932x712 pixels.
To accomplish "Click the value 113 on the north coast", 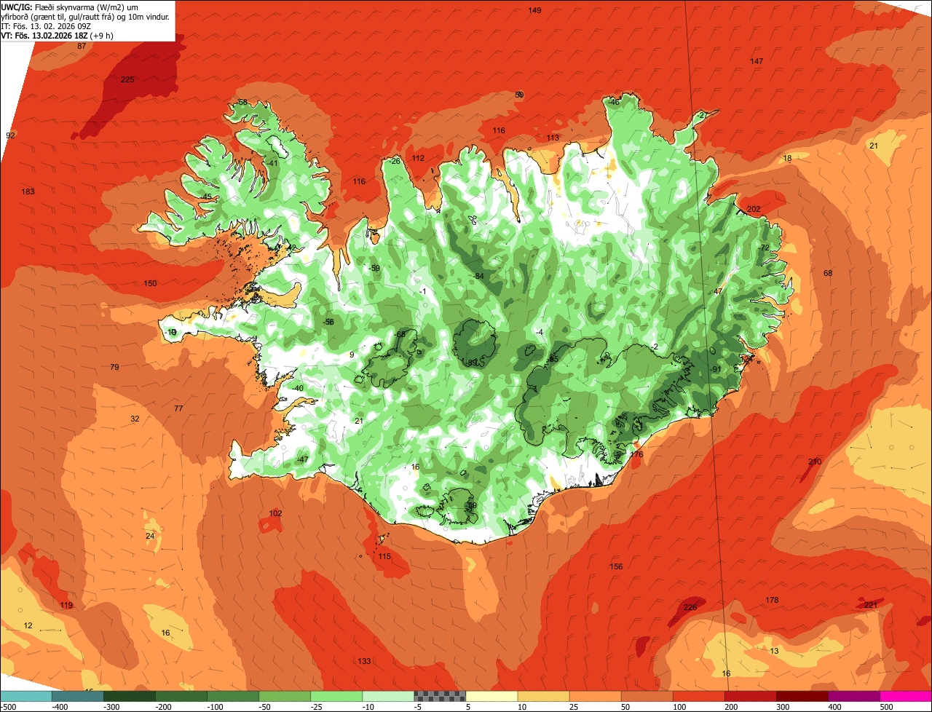I will pyautogui.click(x=553, y=138).
